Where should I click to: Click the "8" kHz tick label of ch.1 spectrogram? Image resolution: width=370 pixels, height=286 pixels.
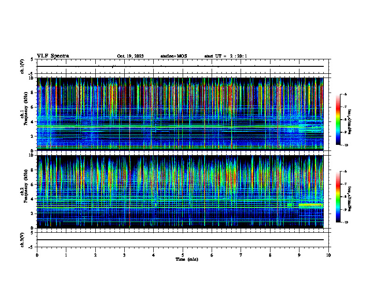(x=32, y=93)
